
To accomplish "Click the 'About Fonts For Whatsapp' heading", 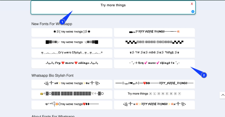I will (x=53, y=116).
